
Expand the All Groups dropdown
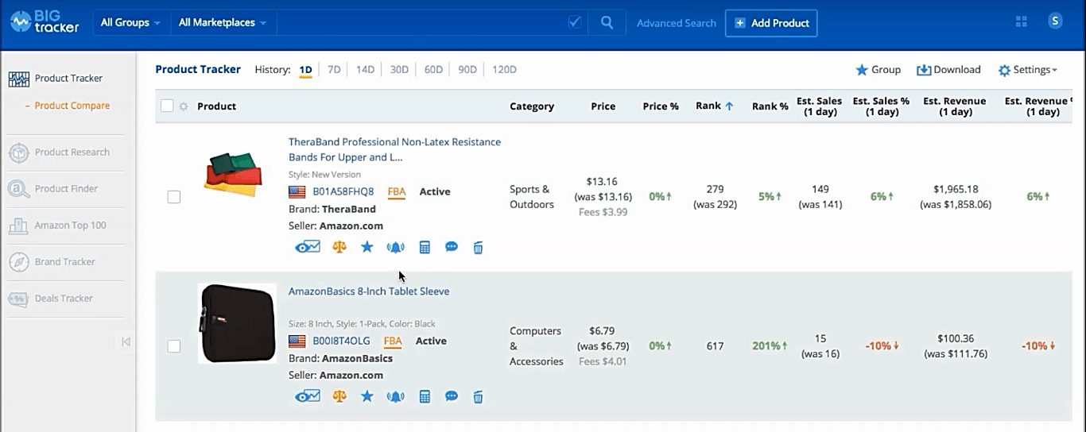(x=130, y=23)
